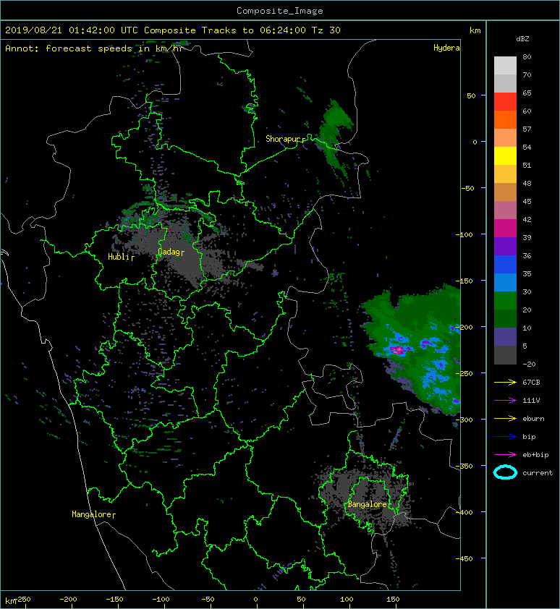Click the green echo east of Shorapur

pyautogui.click(x=334, y=132)
